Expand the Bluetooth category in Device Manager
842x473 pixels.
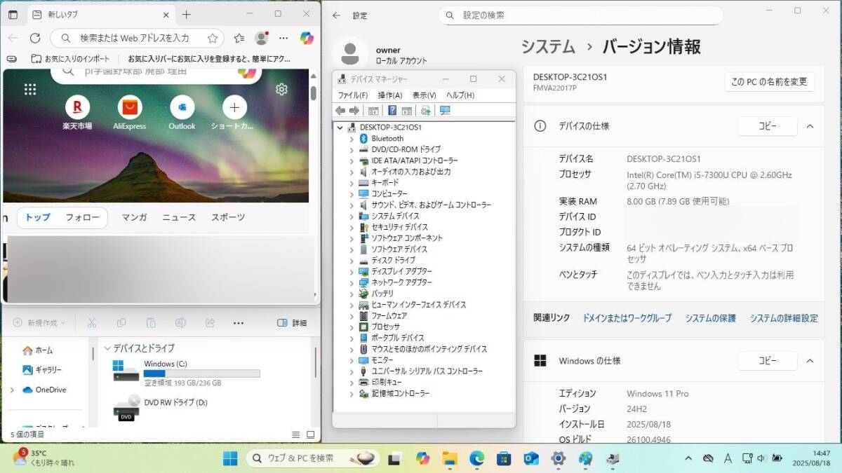(x=352, y=138)
